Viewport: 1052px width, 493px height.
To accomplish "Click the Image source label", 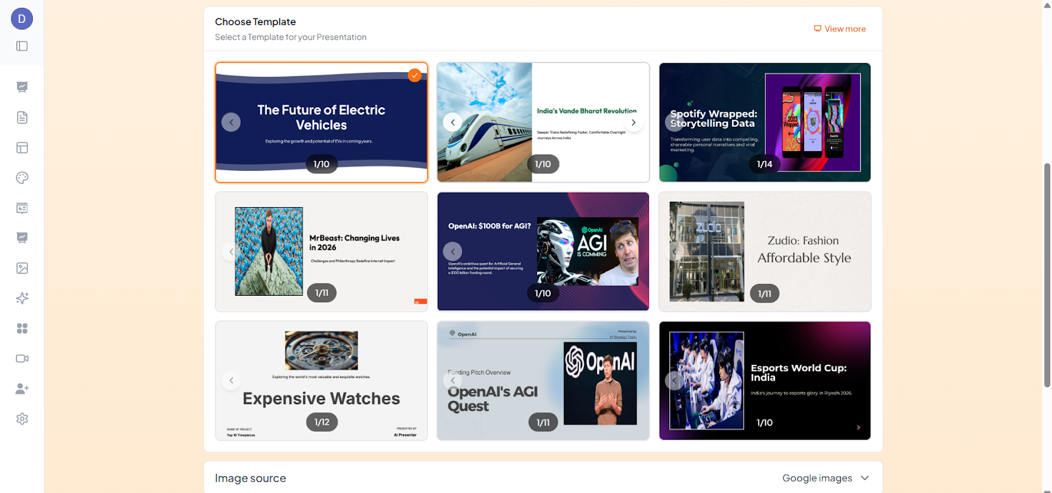I will (251, 479).
